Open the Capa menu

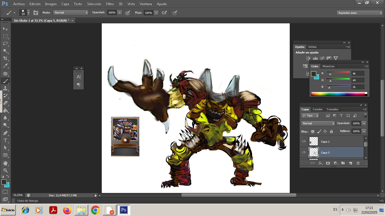pyautogui.click(x=65, y=4)
